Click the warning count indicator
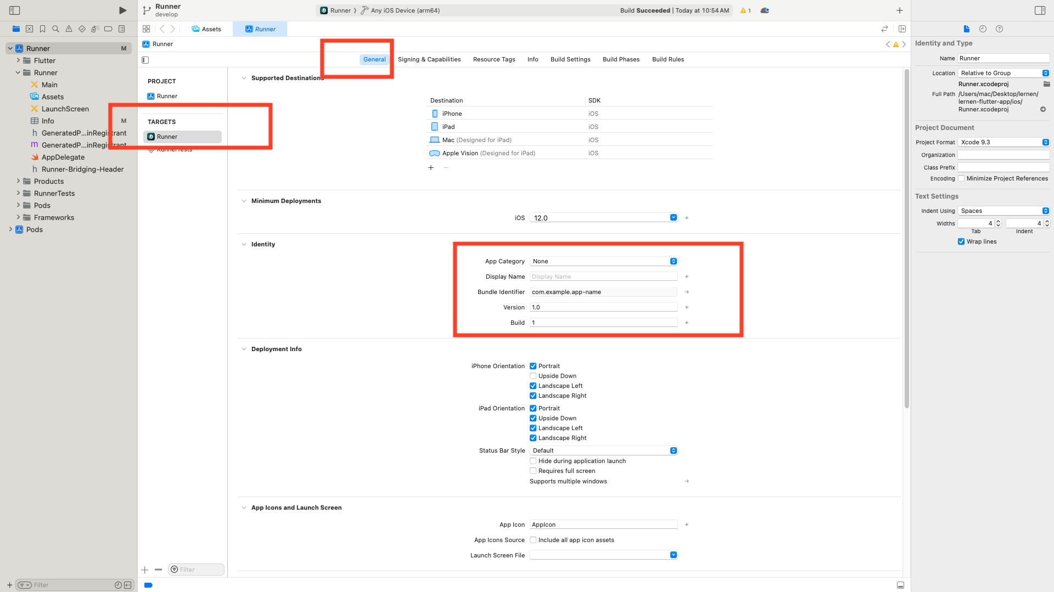1054x592 pixels. pyautogui.click(x=745, y=10)
